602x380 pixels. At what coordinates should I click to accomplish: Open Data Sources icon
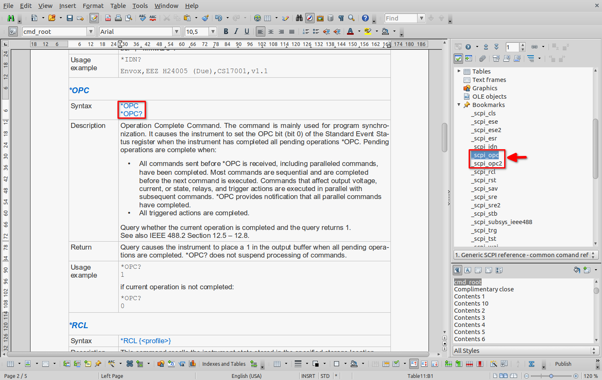click(331, 18)
